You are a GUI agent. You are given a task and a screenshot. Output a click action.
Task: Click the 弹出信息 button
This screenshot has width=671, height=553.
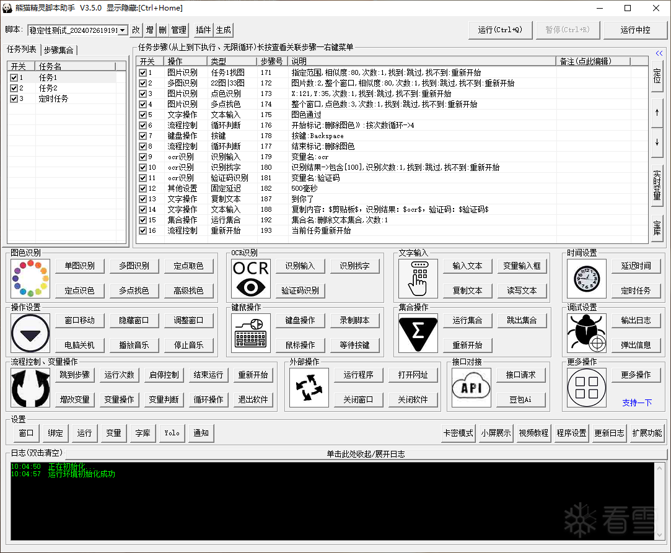pos(636,345)
